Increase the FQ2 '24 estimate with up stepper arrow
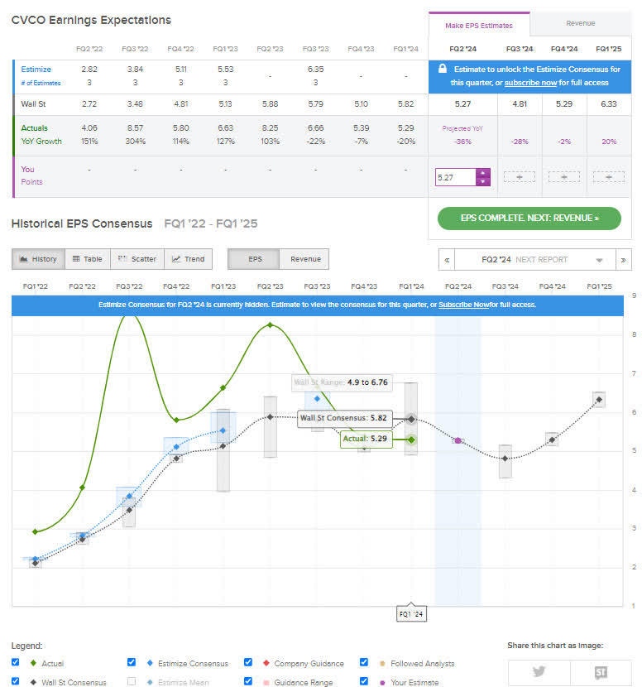 tap(482, 173)
